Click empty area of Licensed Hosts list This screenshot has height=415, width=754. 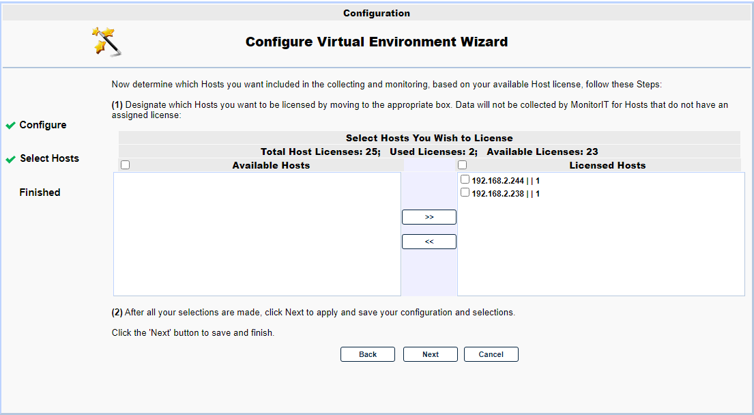coord(600,253)
